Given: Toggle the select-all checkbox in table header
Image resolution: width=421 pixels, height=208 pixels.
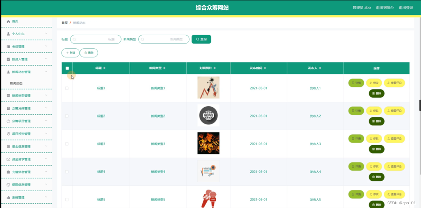Looking at the screenshot, I should tap(67, 68).
